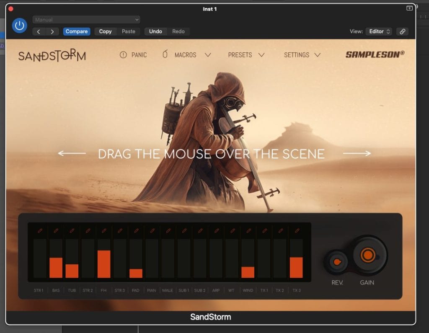Click the Redo button
The width and height of the screenshot is (429, 333).
click(x=178, y=31)
